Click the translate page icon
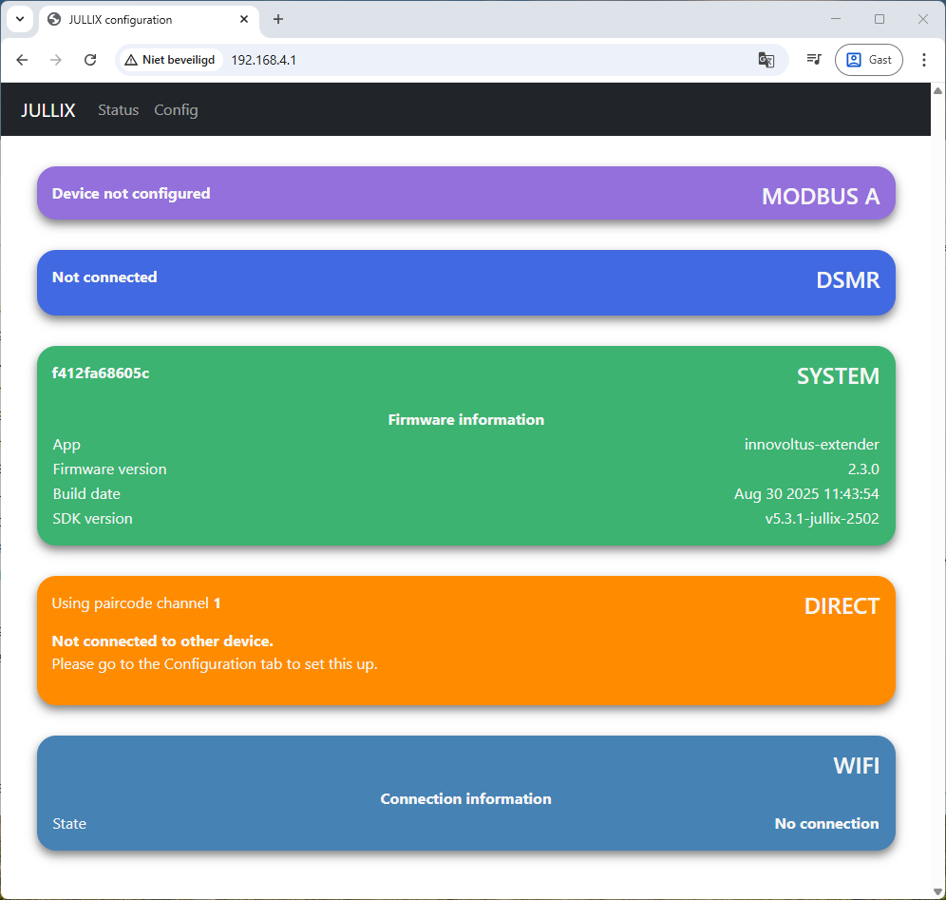 tap(766, 60)
